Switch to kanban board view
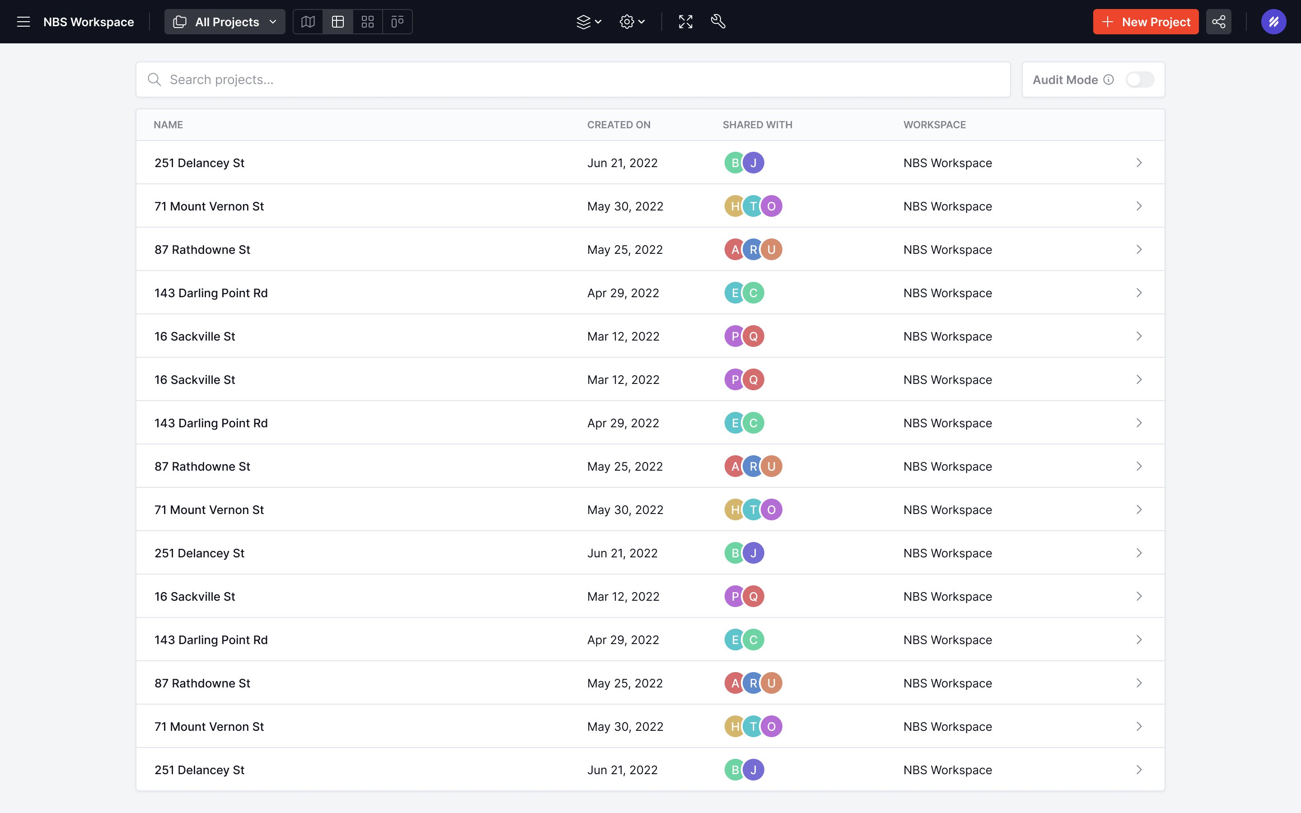 (x=397, y=22)
